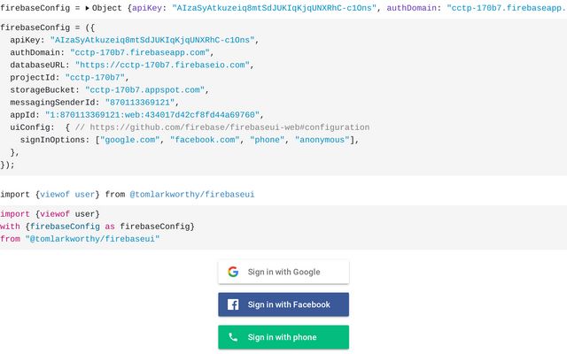This screenshot has height=354, width=567.
Task: Click the Sign in with Facebook button
Action: pos(283,304)
